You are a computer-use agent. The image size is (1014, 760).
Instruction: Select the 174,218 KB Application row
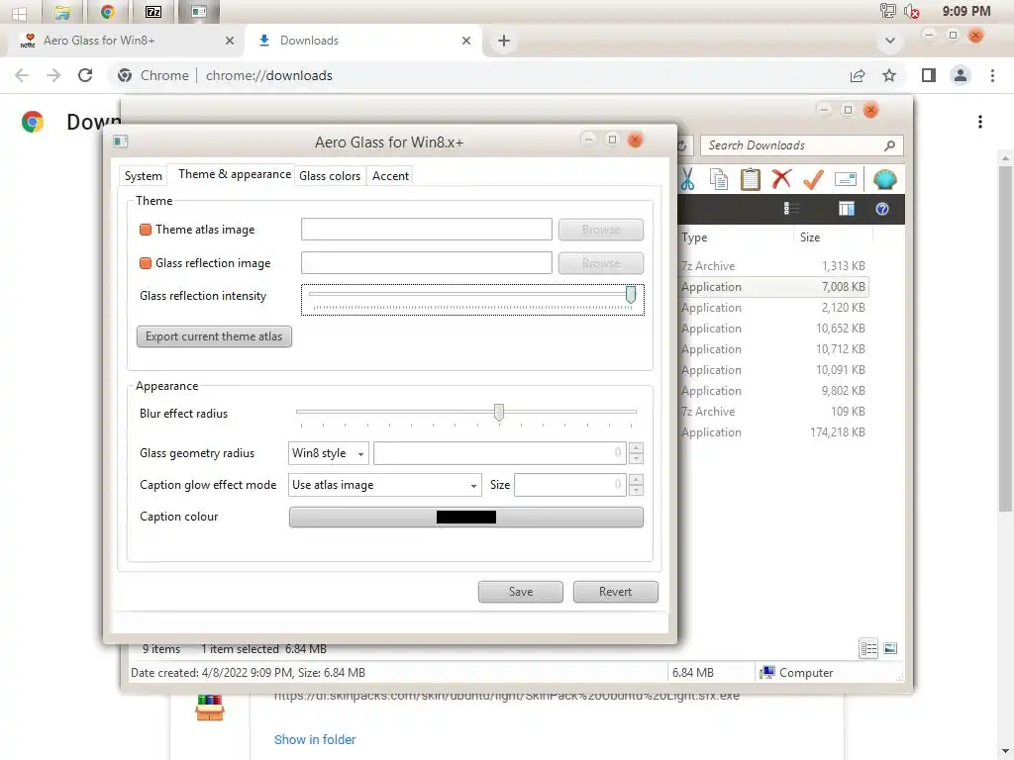pos(772,432)
